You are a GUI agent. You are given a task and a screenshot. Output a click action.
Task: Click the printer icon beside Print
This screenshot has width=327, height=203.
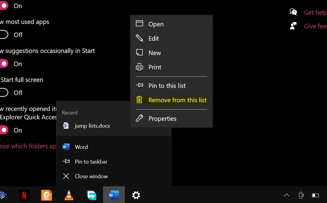point(139,67)
